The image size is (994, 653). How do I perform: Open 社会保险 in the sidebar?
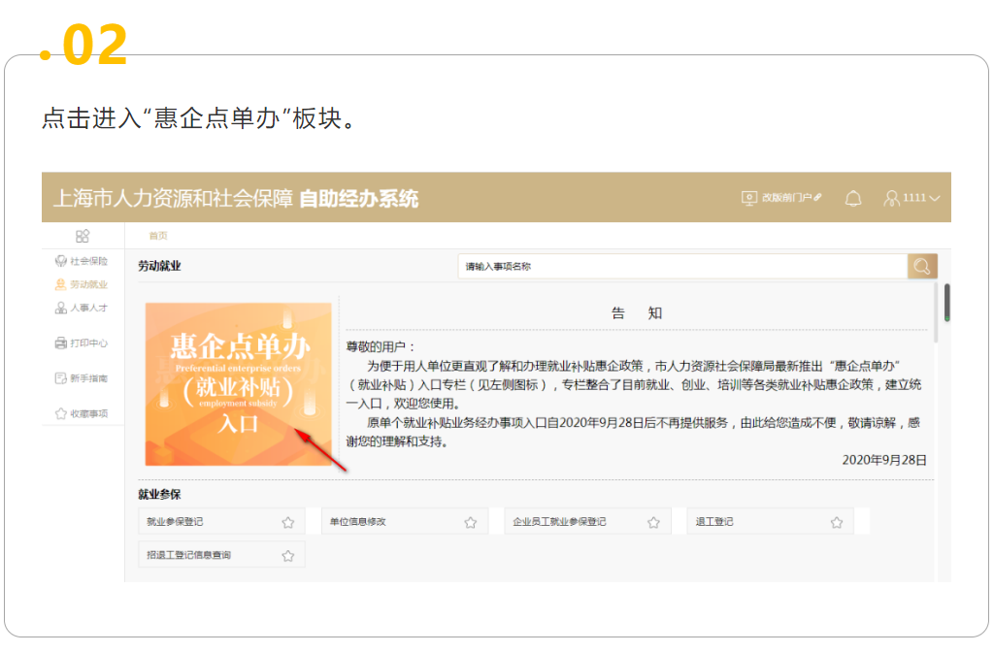pos(82,261)
